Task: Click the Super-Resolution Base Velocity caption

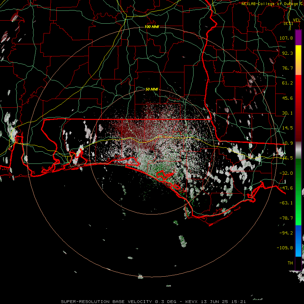Action: point(153,302)
